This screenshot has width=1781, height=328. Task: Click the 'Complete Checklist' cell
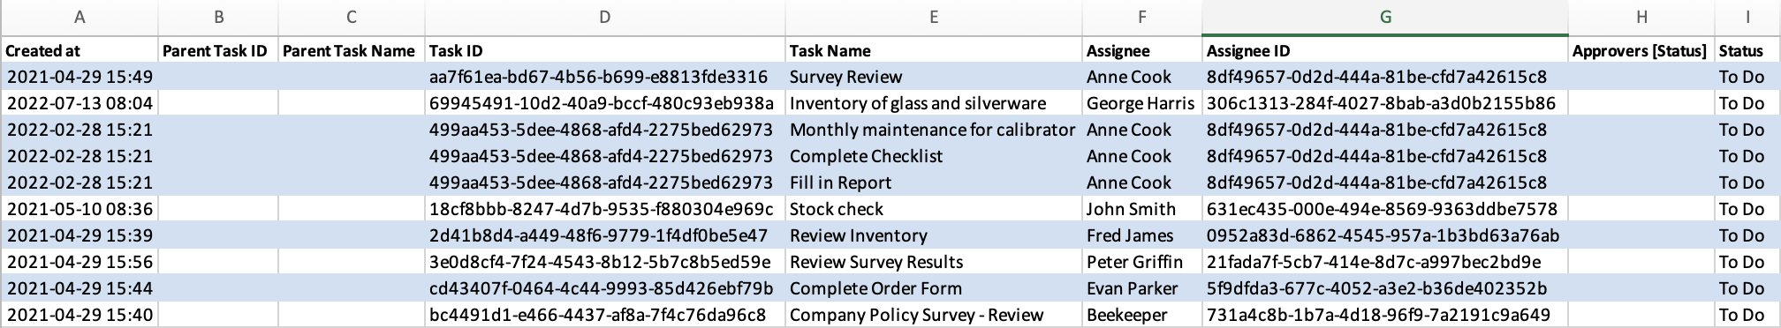click(934, 156)
